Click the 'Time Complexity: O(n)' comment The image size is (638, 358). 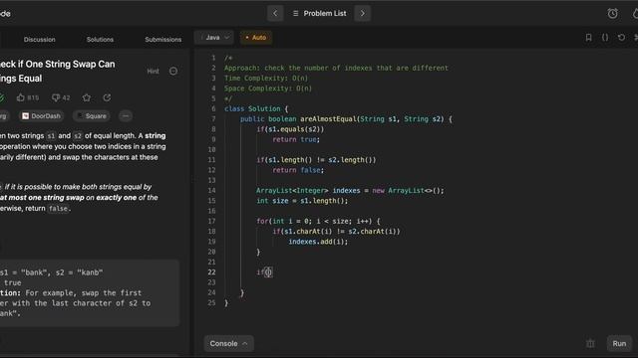tap(266, 78)
